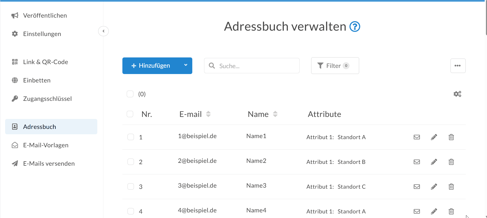
Task: Click the E-Mail-Vorlagen envelope icon
Action: 15,145
